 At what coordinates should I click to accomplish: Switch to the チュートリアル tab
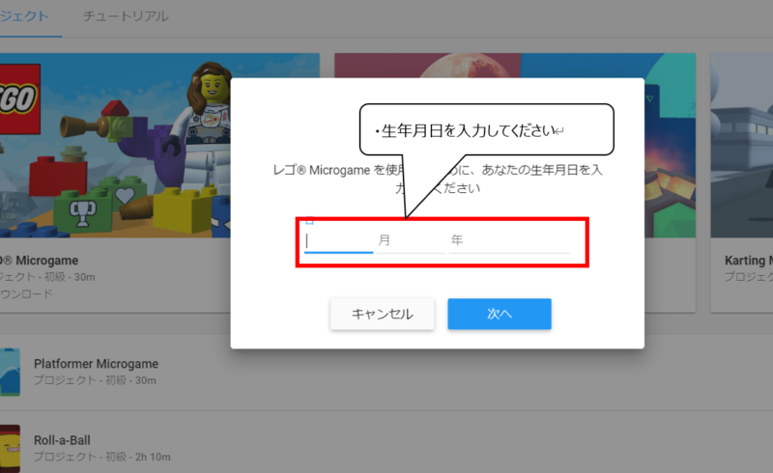[x=126, y=16]
